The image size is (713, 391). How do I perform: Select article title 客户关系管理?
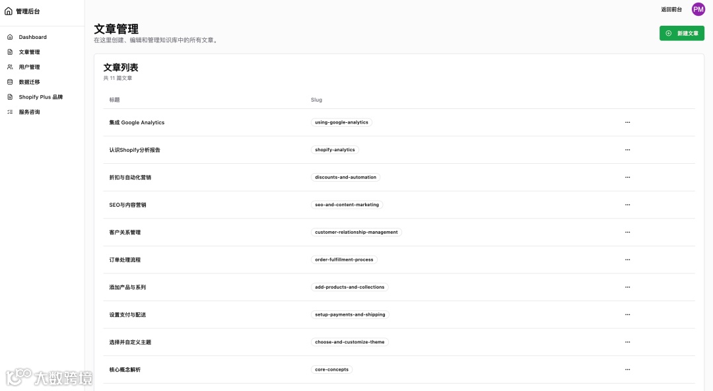click(125, 232)
